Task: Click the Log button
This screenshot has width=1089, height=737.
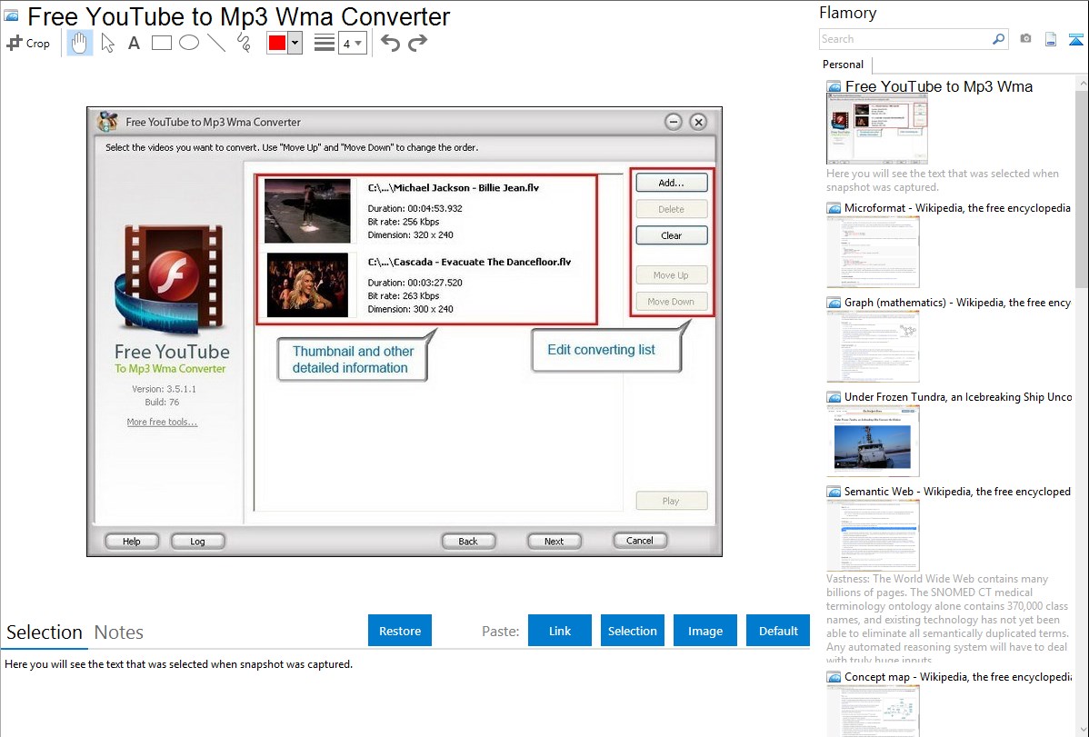Action: point(197,541)
